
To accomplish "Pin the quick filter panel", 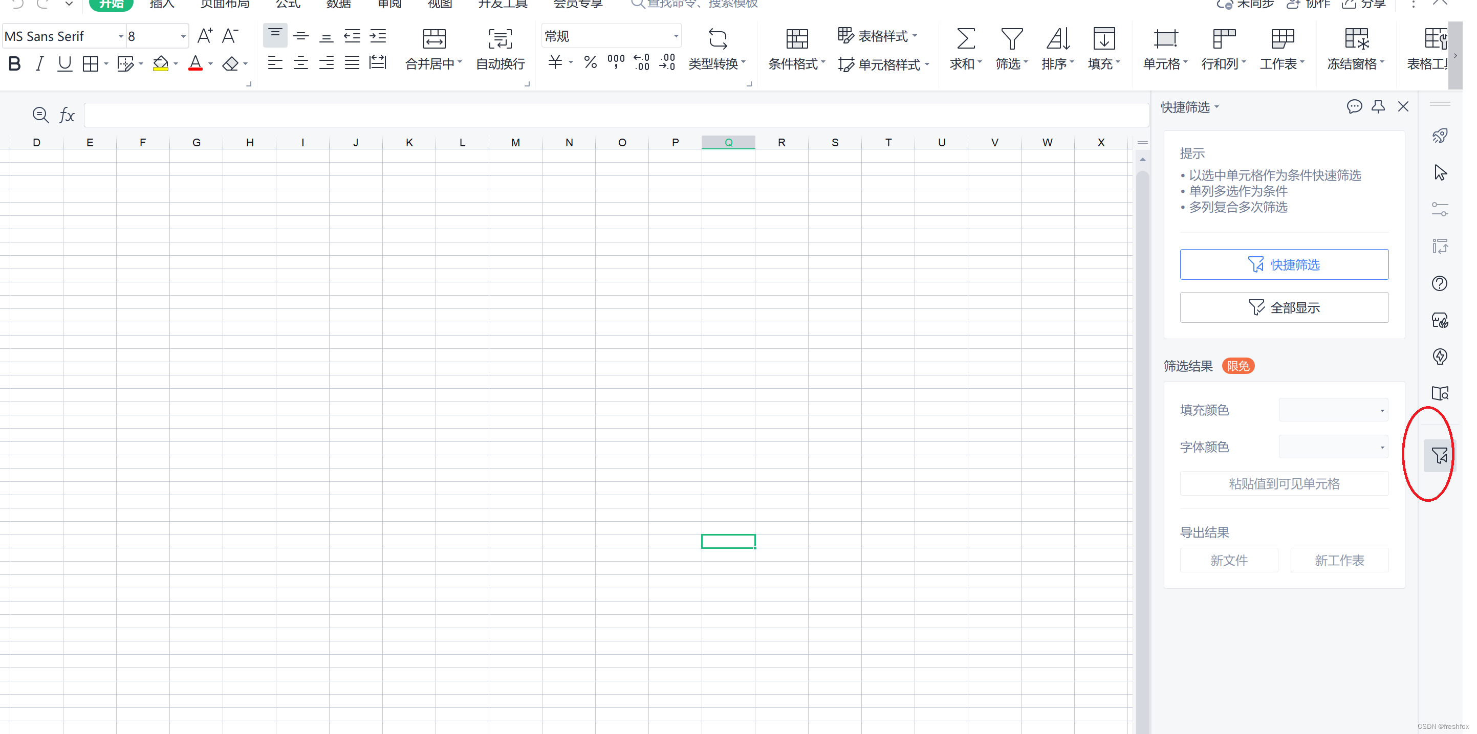I will pos(1378,106).
